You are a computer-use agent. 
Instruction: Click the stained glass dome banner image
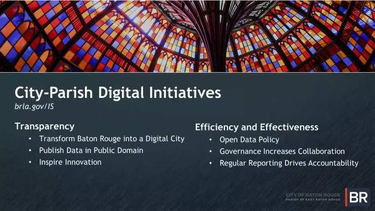(187, 36)
